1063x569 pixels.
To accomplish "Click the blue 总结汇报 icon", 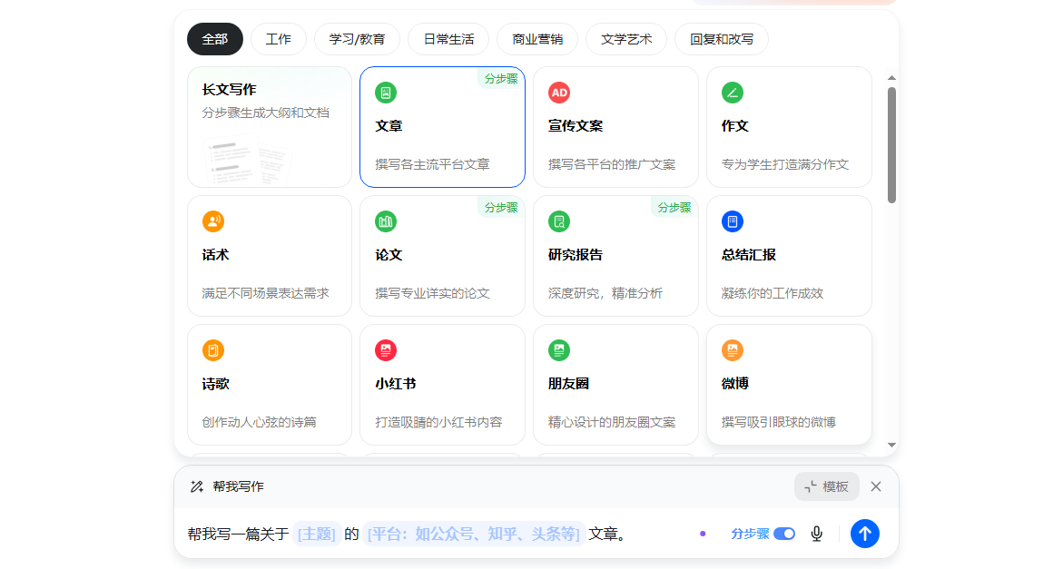I will [733, 221].
